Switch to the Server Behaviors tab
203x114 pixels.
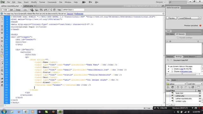click(189, 57)
